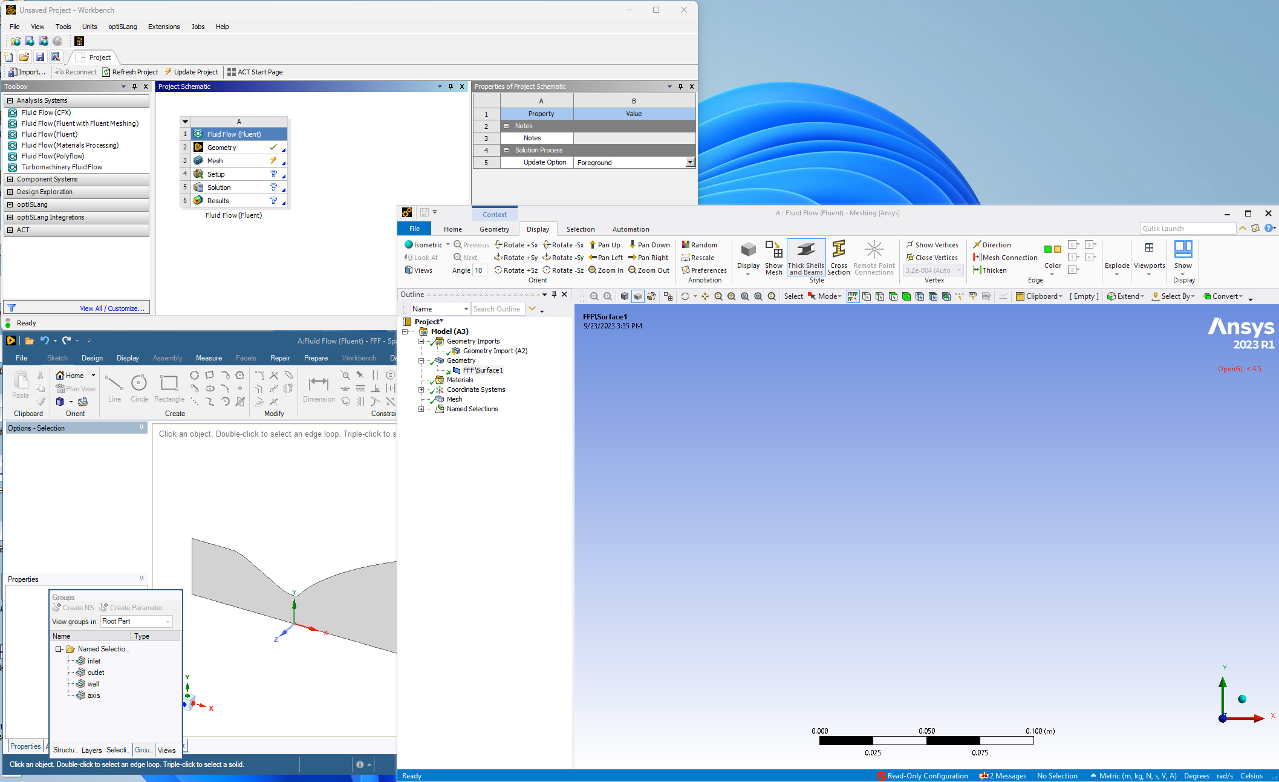Switch to the Home ribbon tab in Meshing
The width and height of the screenshot is (1279, 782).
(x=452, y=229)
